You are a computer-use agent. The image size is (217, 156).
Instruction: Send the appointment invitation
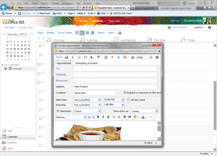pyautogui.click(x=59, y=57)
